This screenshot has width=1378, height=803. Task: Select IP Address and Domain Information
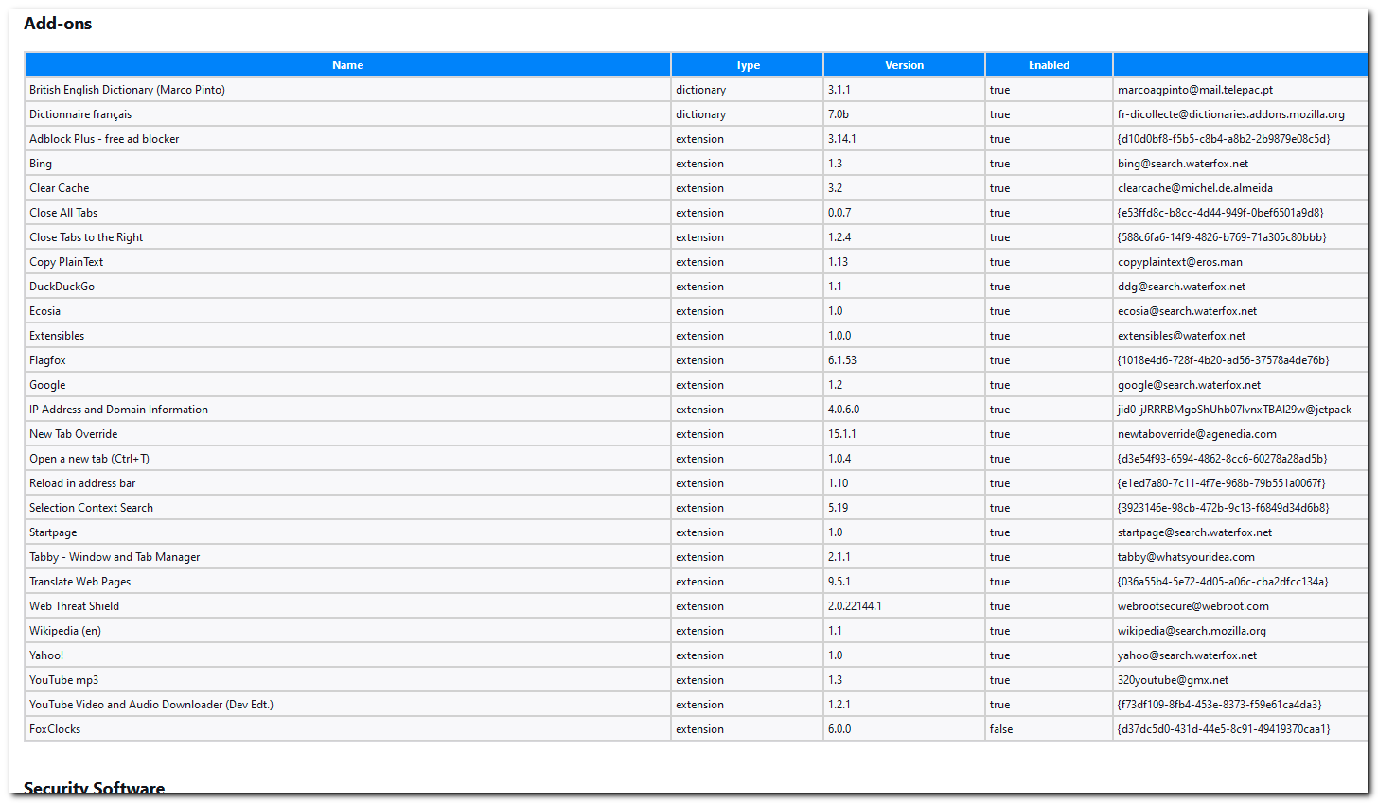(118, 410)
